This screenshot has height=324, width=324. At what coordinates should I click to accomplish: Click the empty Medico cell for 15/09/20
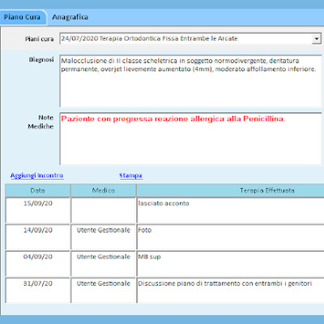[x=104, y=211]
